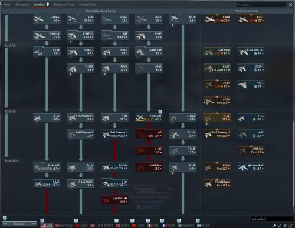Select the F-14 aircraft card
295x228 pixels.
pyautogui.click(x=115, y=183)
